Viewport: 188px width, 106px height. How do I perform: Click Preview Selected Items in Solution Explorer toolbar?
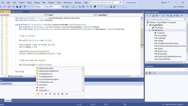click(x=182, y=16)
